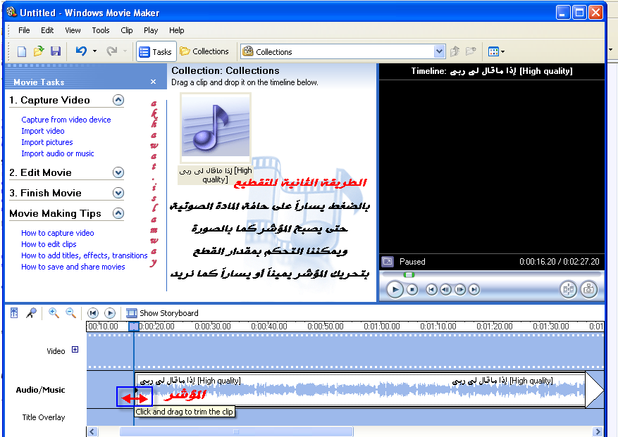The width and height of the screenshot is (618, 437).
Task: Click Stop in the preview monitor
Action: [x=412, y=290]
